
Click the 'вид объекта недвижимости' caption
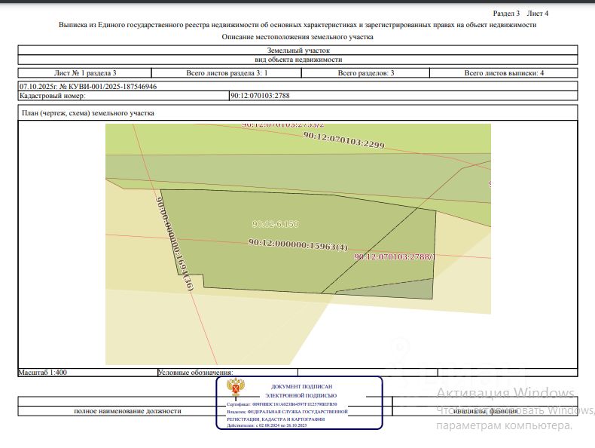click(298, 60)
